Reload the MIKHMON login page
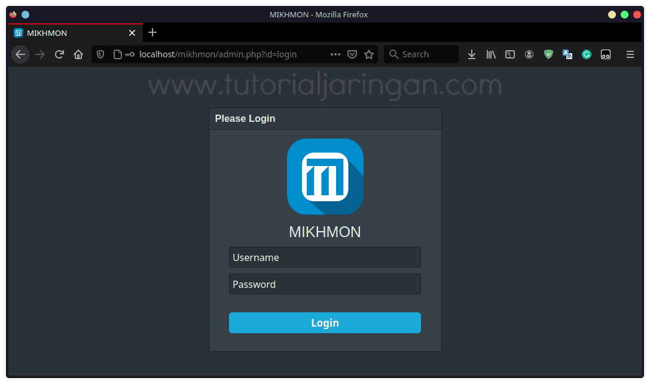The height and width of the screenshot is (384, 650). click(59, 54)
